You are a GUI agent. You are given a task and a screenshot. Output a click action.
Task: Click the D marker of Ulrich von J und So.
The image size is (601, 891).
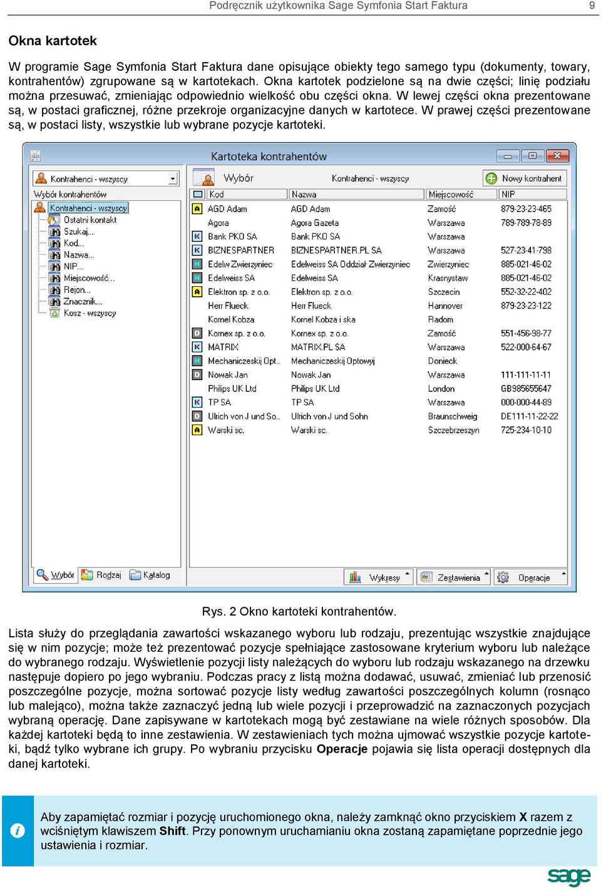(x=197, y=416)
